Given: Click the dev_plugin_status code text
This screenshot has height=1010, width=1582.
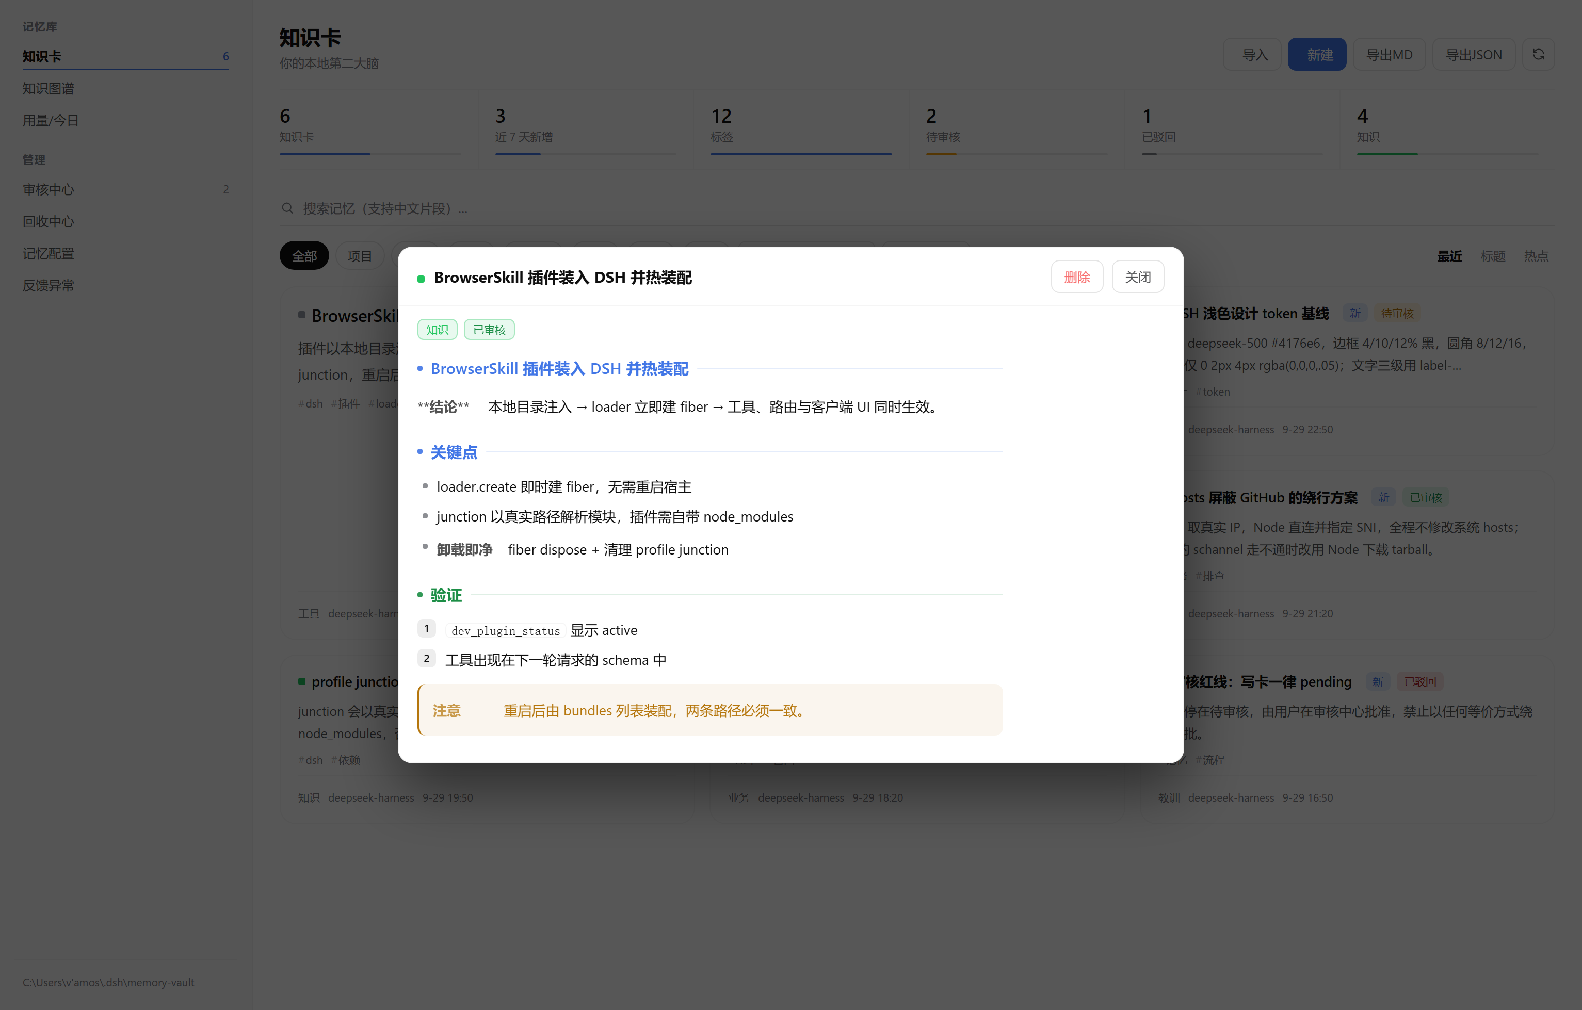Looking at the screenshot, I should click(505, 631).
